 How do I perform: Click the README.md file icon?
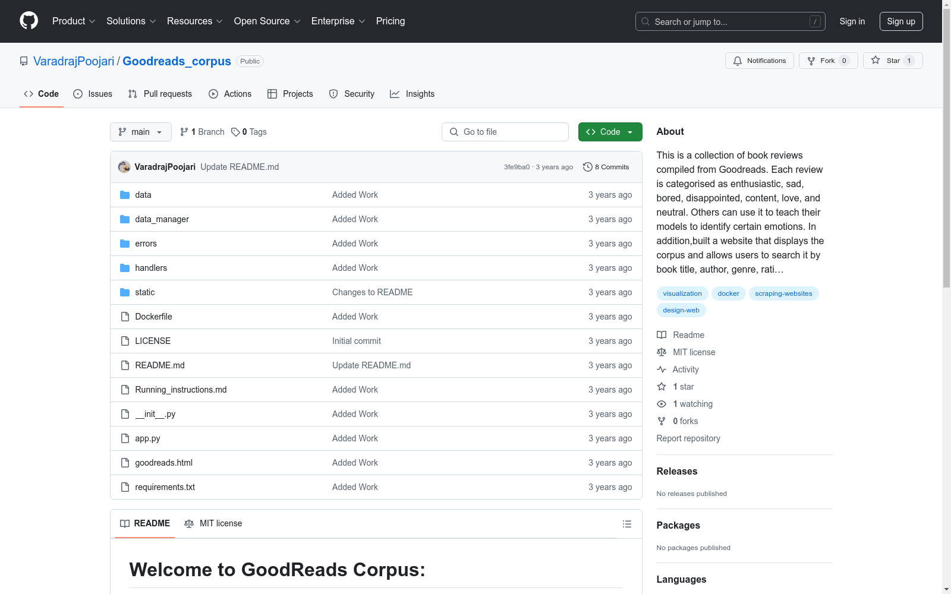[x=125, y=365]
